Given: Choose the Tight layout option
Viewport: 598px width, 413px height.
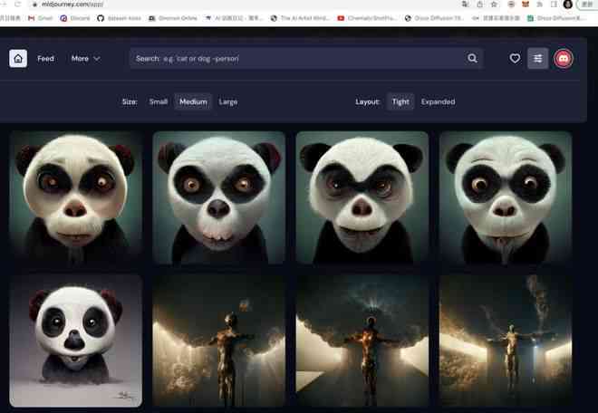Looking at the screenshot, I should 400,101.
